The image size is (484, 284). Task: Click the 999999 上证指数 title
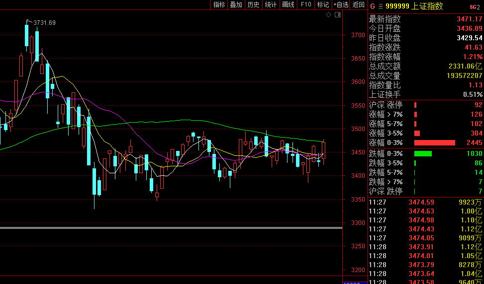[414, 6]
